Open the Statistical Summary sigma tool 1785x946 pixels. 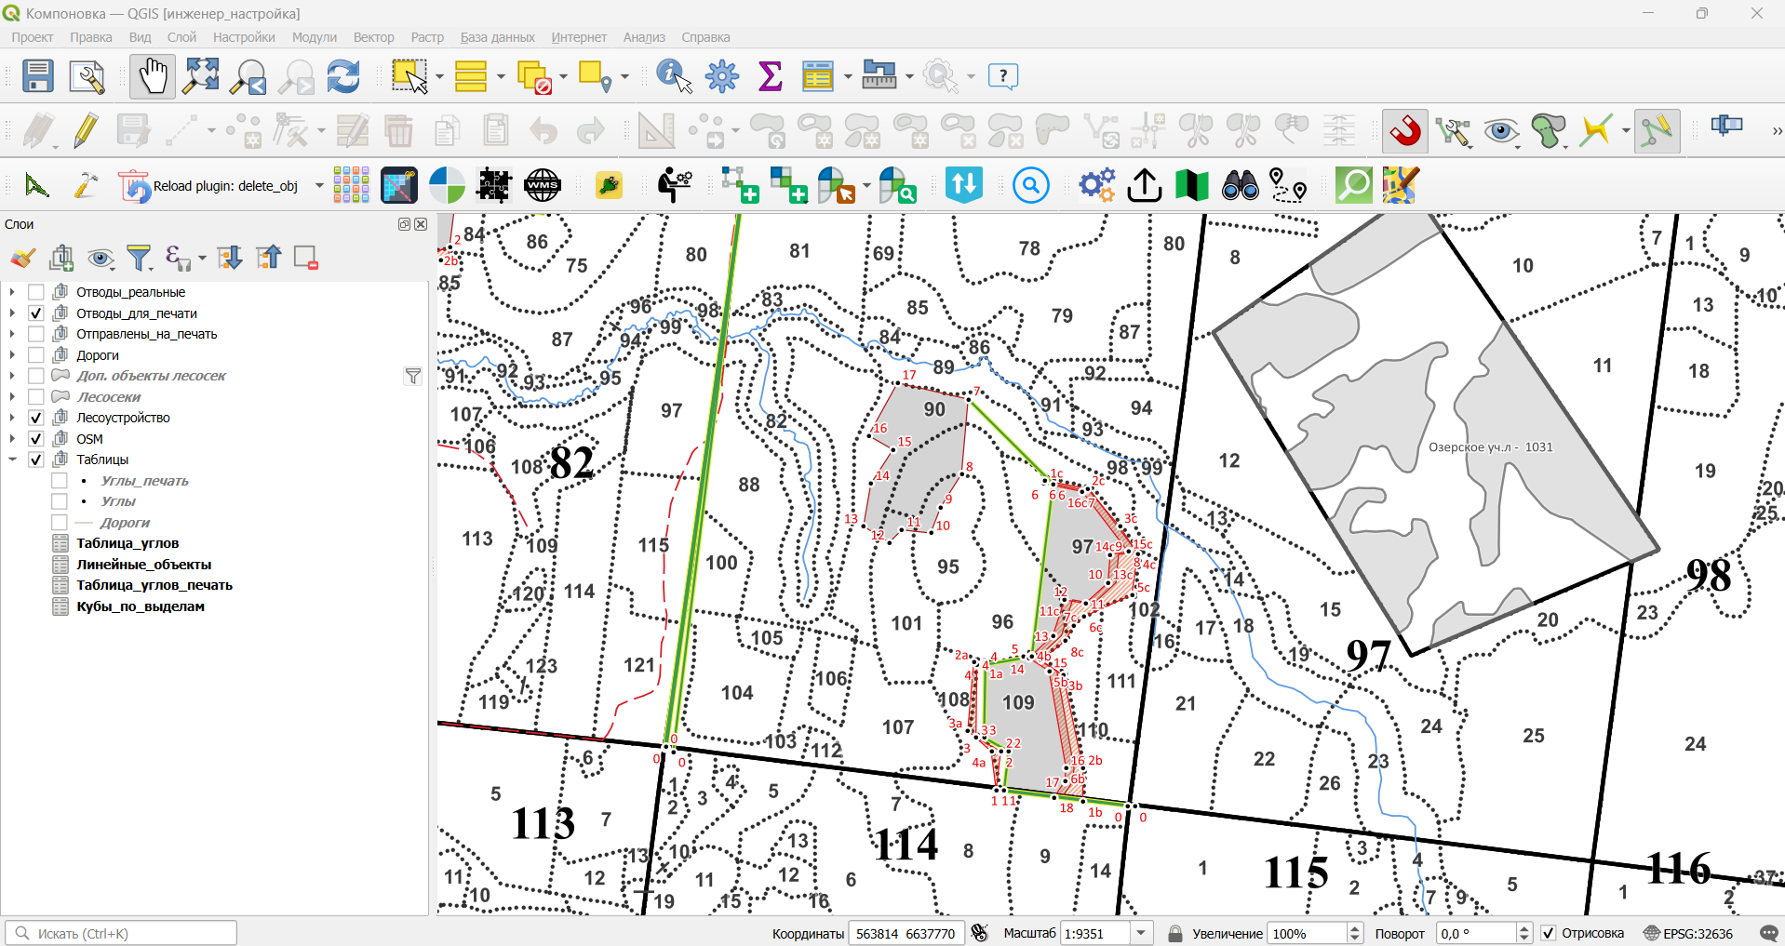pos(771,76)
